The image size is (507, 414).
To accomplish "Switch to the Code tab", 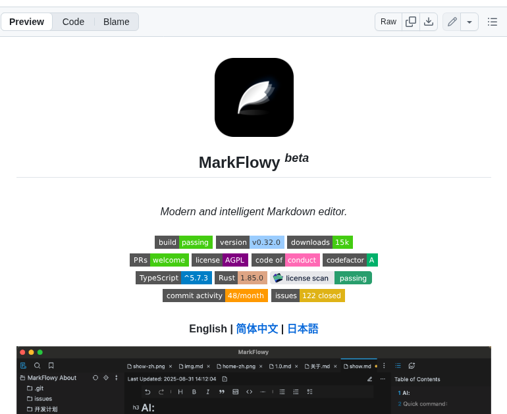I will (73, 22).
